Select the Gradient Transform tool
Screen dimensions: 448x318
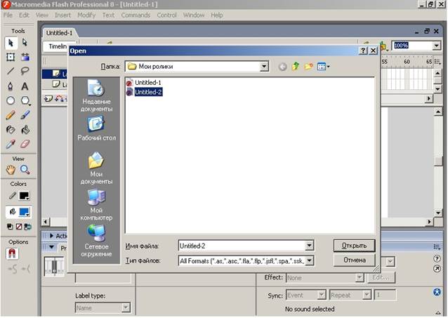[25, 57]
